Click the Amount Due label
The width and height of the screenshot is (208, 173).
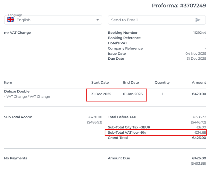point(119,158)
